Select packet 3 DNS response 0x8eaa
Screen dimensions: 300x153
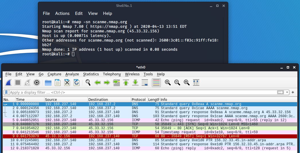tap(150, 112)
